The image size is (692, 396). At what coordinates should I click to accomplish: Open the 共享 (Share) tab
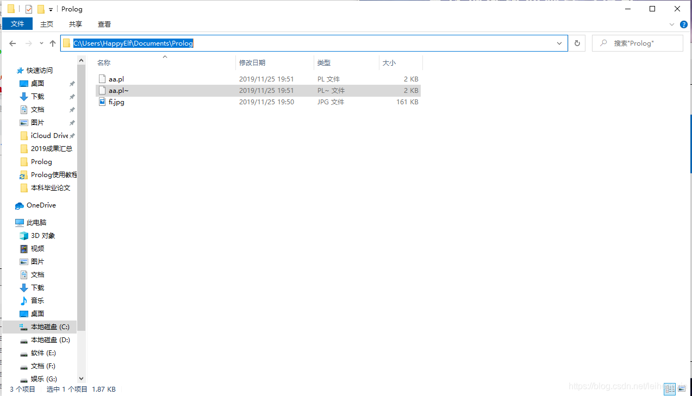(x=75, y=24)
